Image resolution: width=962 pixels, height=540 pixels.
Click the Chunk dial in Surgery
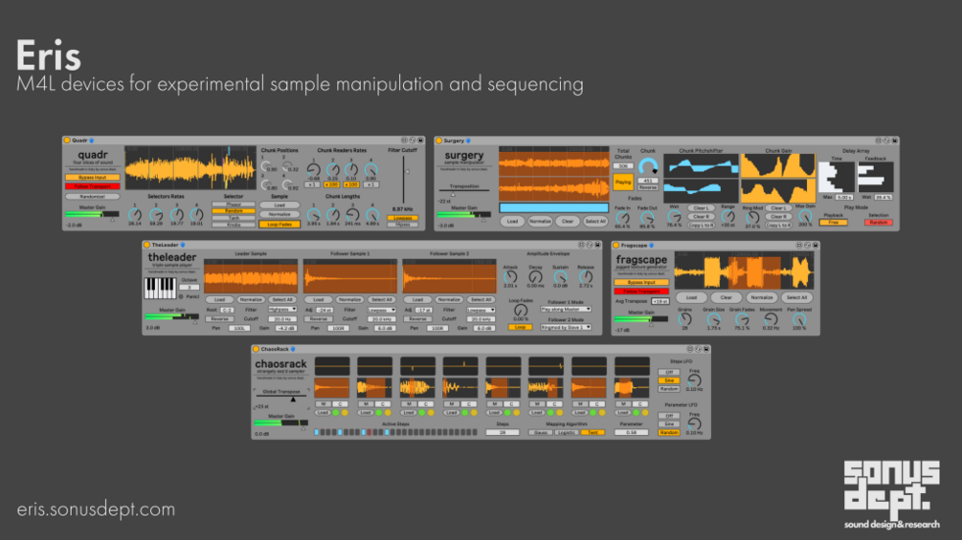coord(647,166)
